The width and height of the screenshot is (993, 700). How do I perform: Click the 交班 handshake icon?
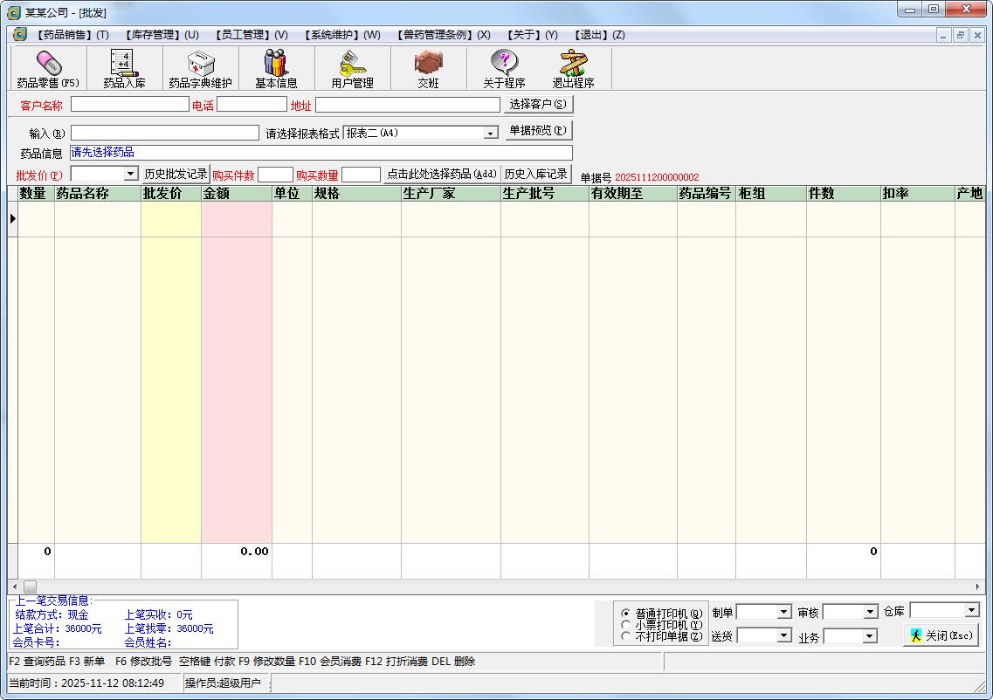coord(428,68)
